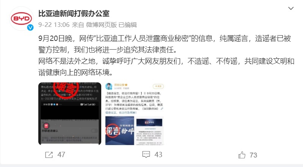Open the repost share icon
Image resolution: width=303 pixels, height=167 pixels.
49,155
